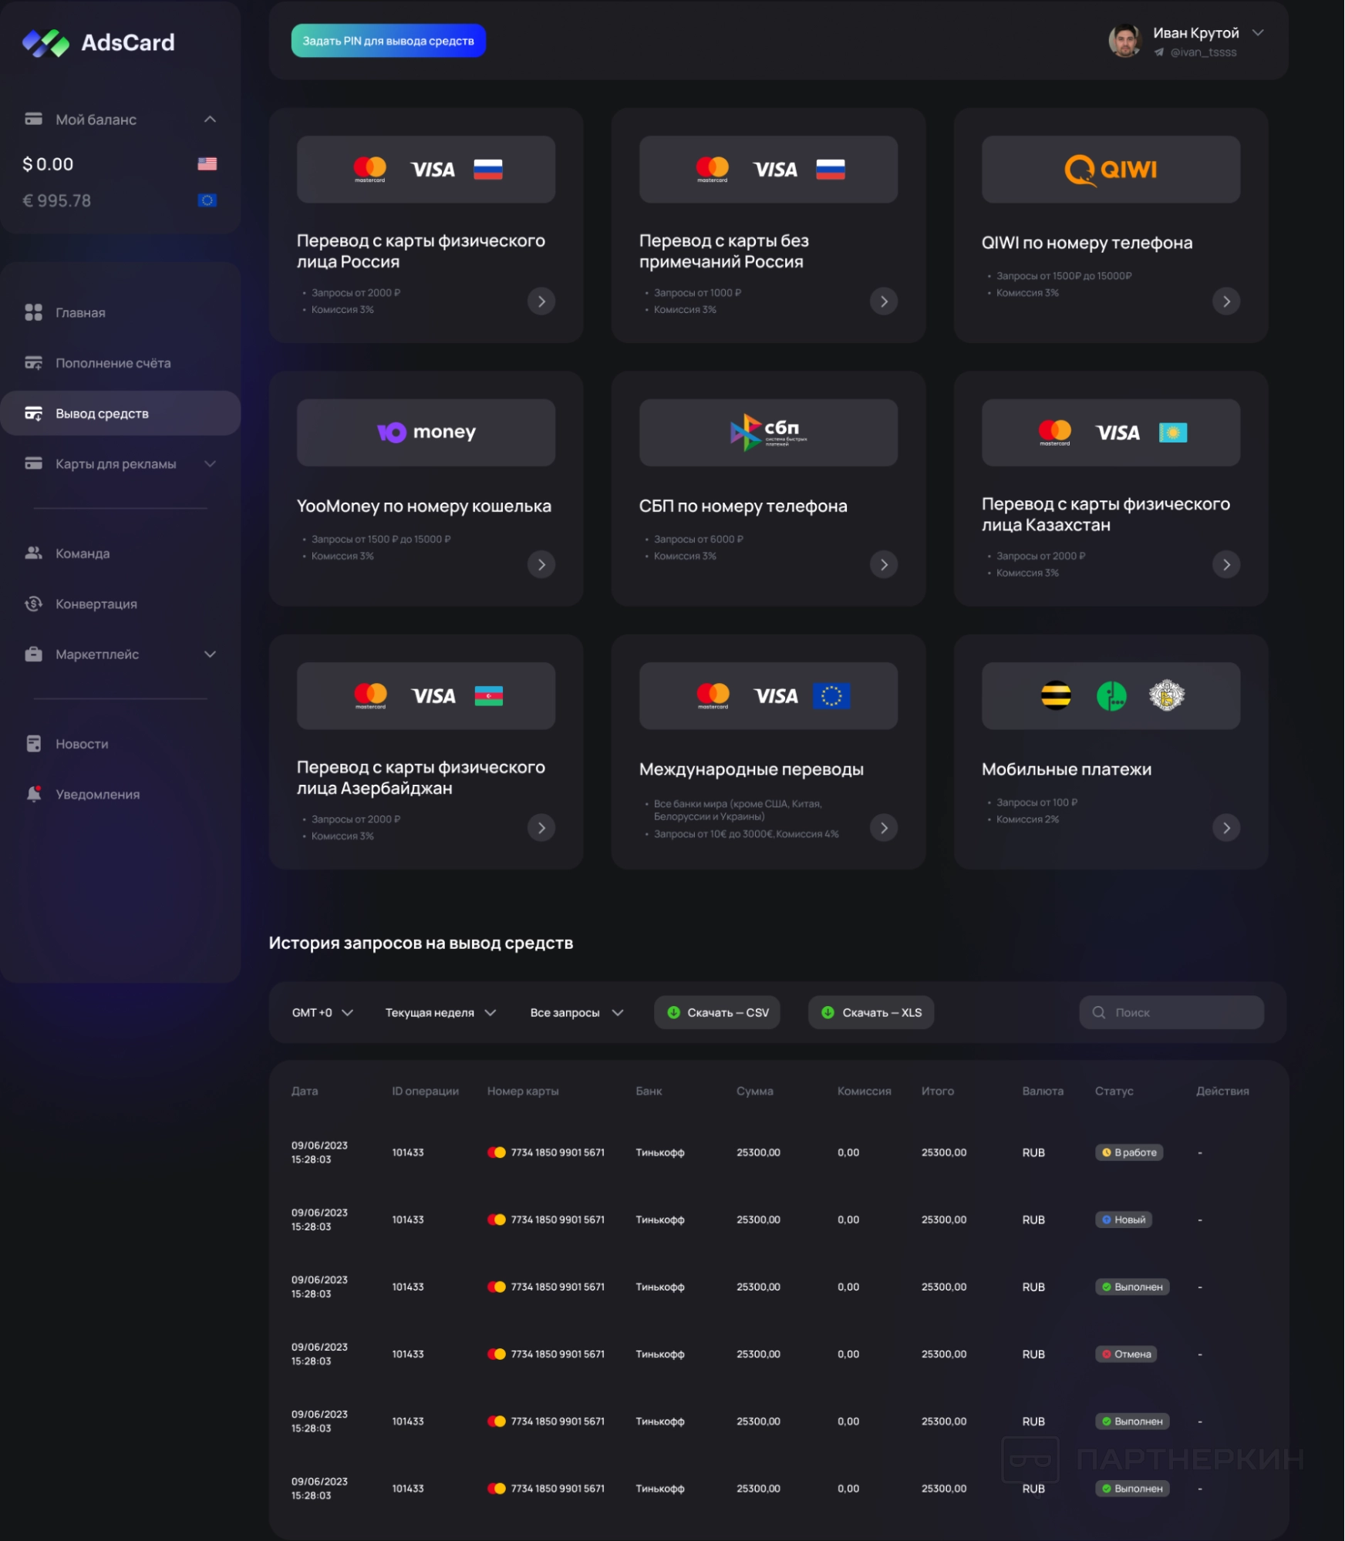Click the Действия column header
The image size is (1345, 1541).
(x=1222, y=1091)
